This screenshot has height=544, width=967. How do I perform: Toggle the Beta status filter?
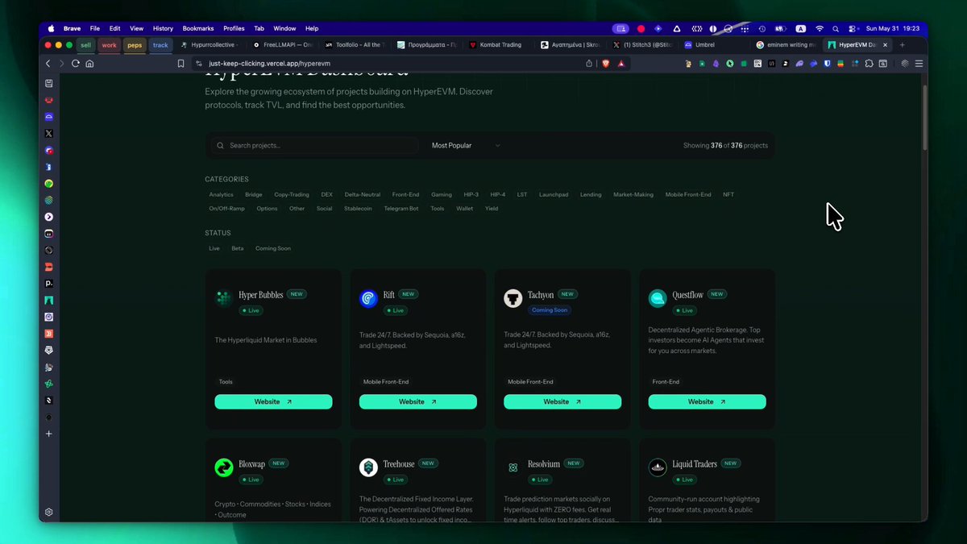[x=238, y=248]
